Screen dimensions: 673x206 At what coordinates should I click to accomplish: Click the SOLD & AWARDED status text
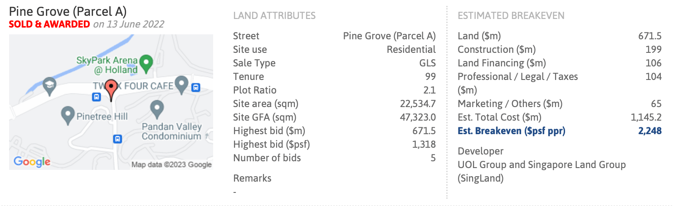[x=49, y=24]
